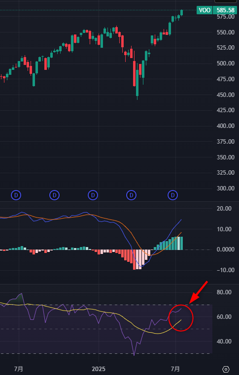Viewport: 239px width, 375px height.
Task: Select the 550.00 price axis value
Action: [x=226, y=32]
